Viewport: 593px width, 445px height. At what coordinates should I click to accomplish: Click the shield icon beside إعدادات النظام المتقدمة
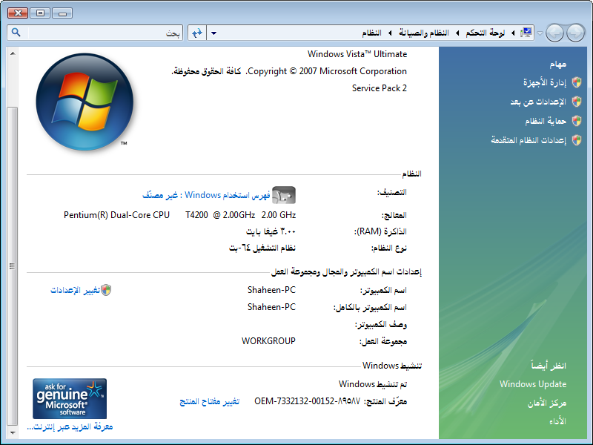[577, 140]
